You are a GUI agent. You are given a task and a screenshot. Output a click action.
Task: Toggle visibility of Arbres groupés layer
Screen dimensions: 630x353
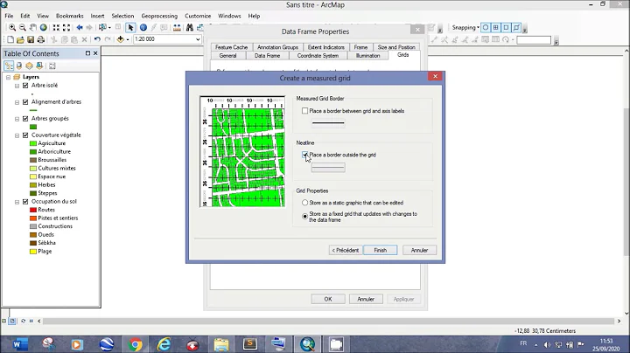[25, 119]
